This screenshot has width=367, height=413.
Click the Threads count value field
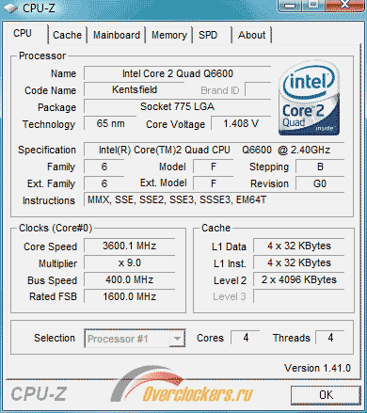(x=330, y=338)
